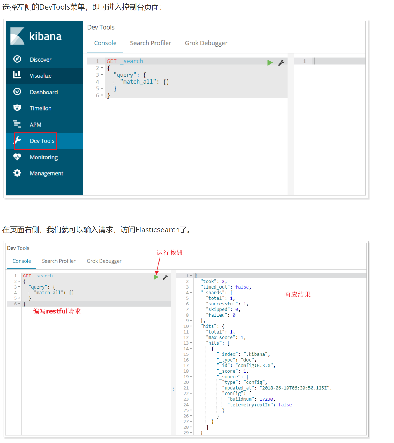394x443 pixels.
Task: Click the Dashboard gauge icon
Action: pyautogui.click(x=17, y=92)
